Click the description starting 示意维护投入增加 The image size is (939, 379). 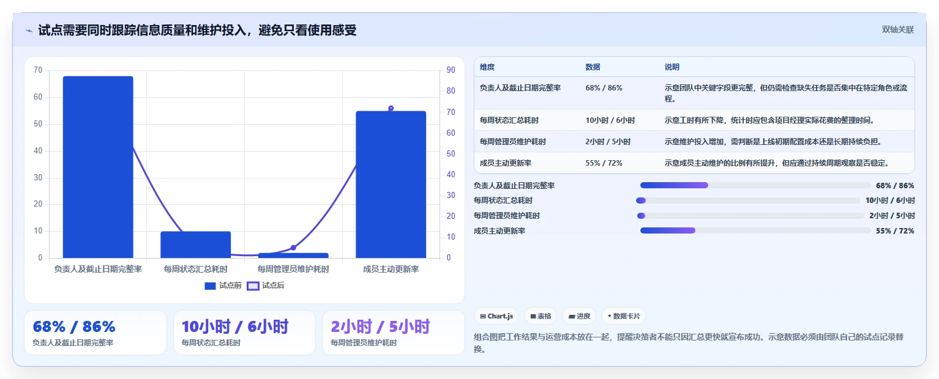click(773, 142)
